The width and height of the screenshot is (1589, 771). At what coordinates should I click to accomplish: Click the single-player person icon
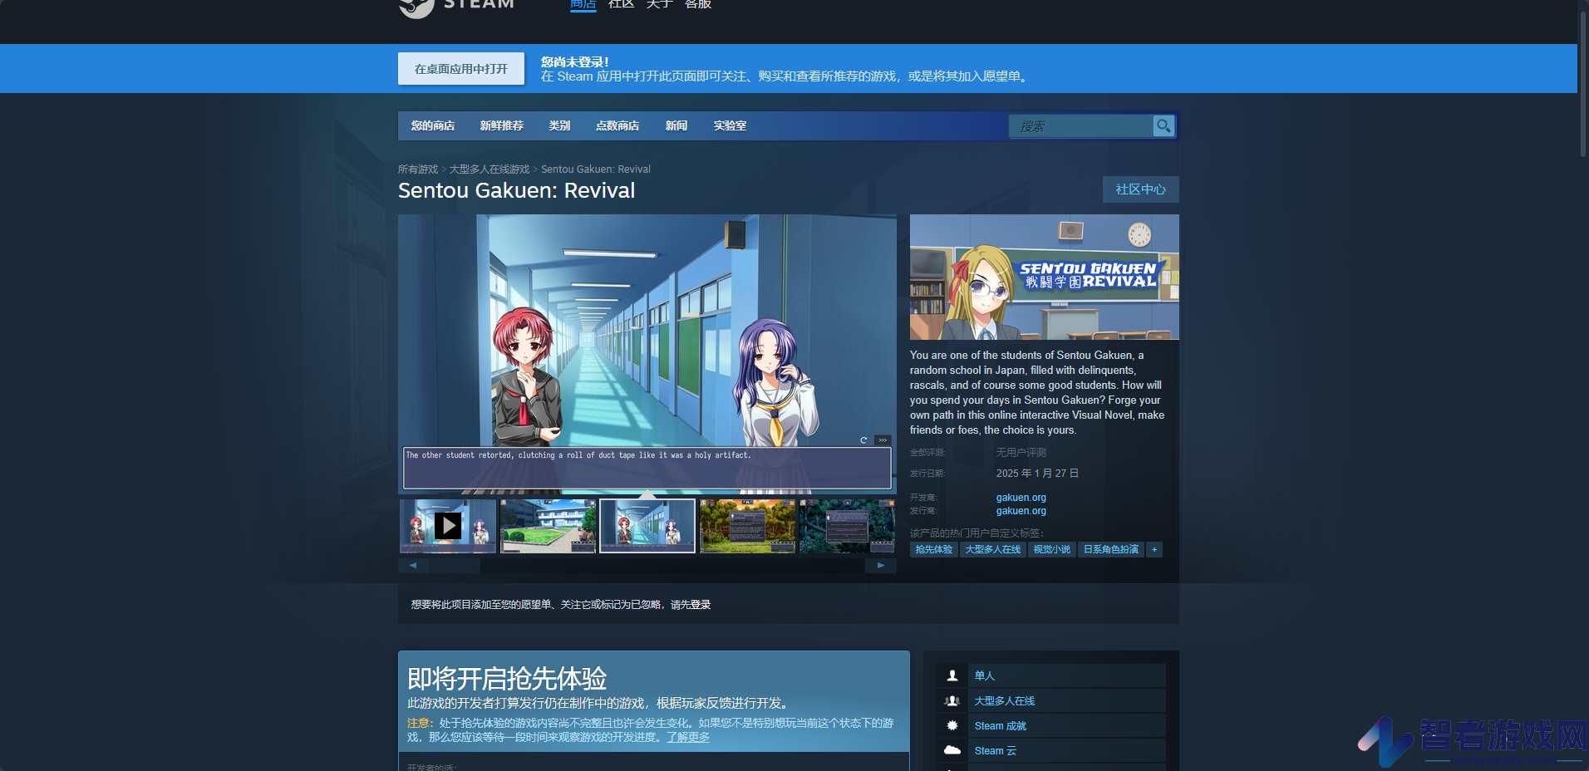click(x=952, y=675)
